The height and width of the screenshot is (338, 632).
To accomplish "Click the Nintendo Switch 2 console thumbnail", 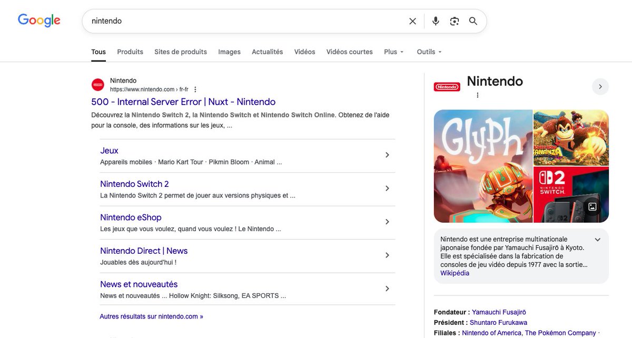I will coord(571,195).
